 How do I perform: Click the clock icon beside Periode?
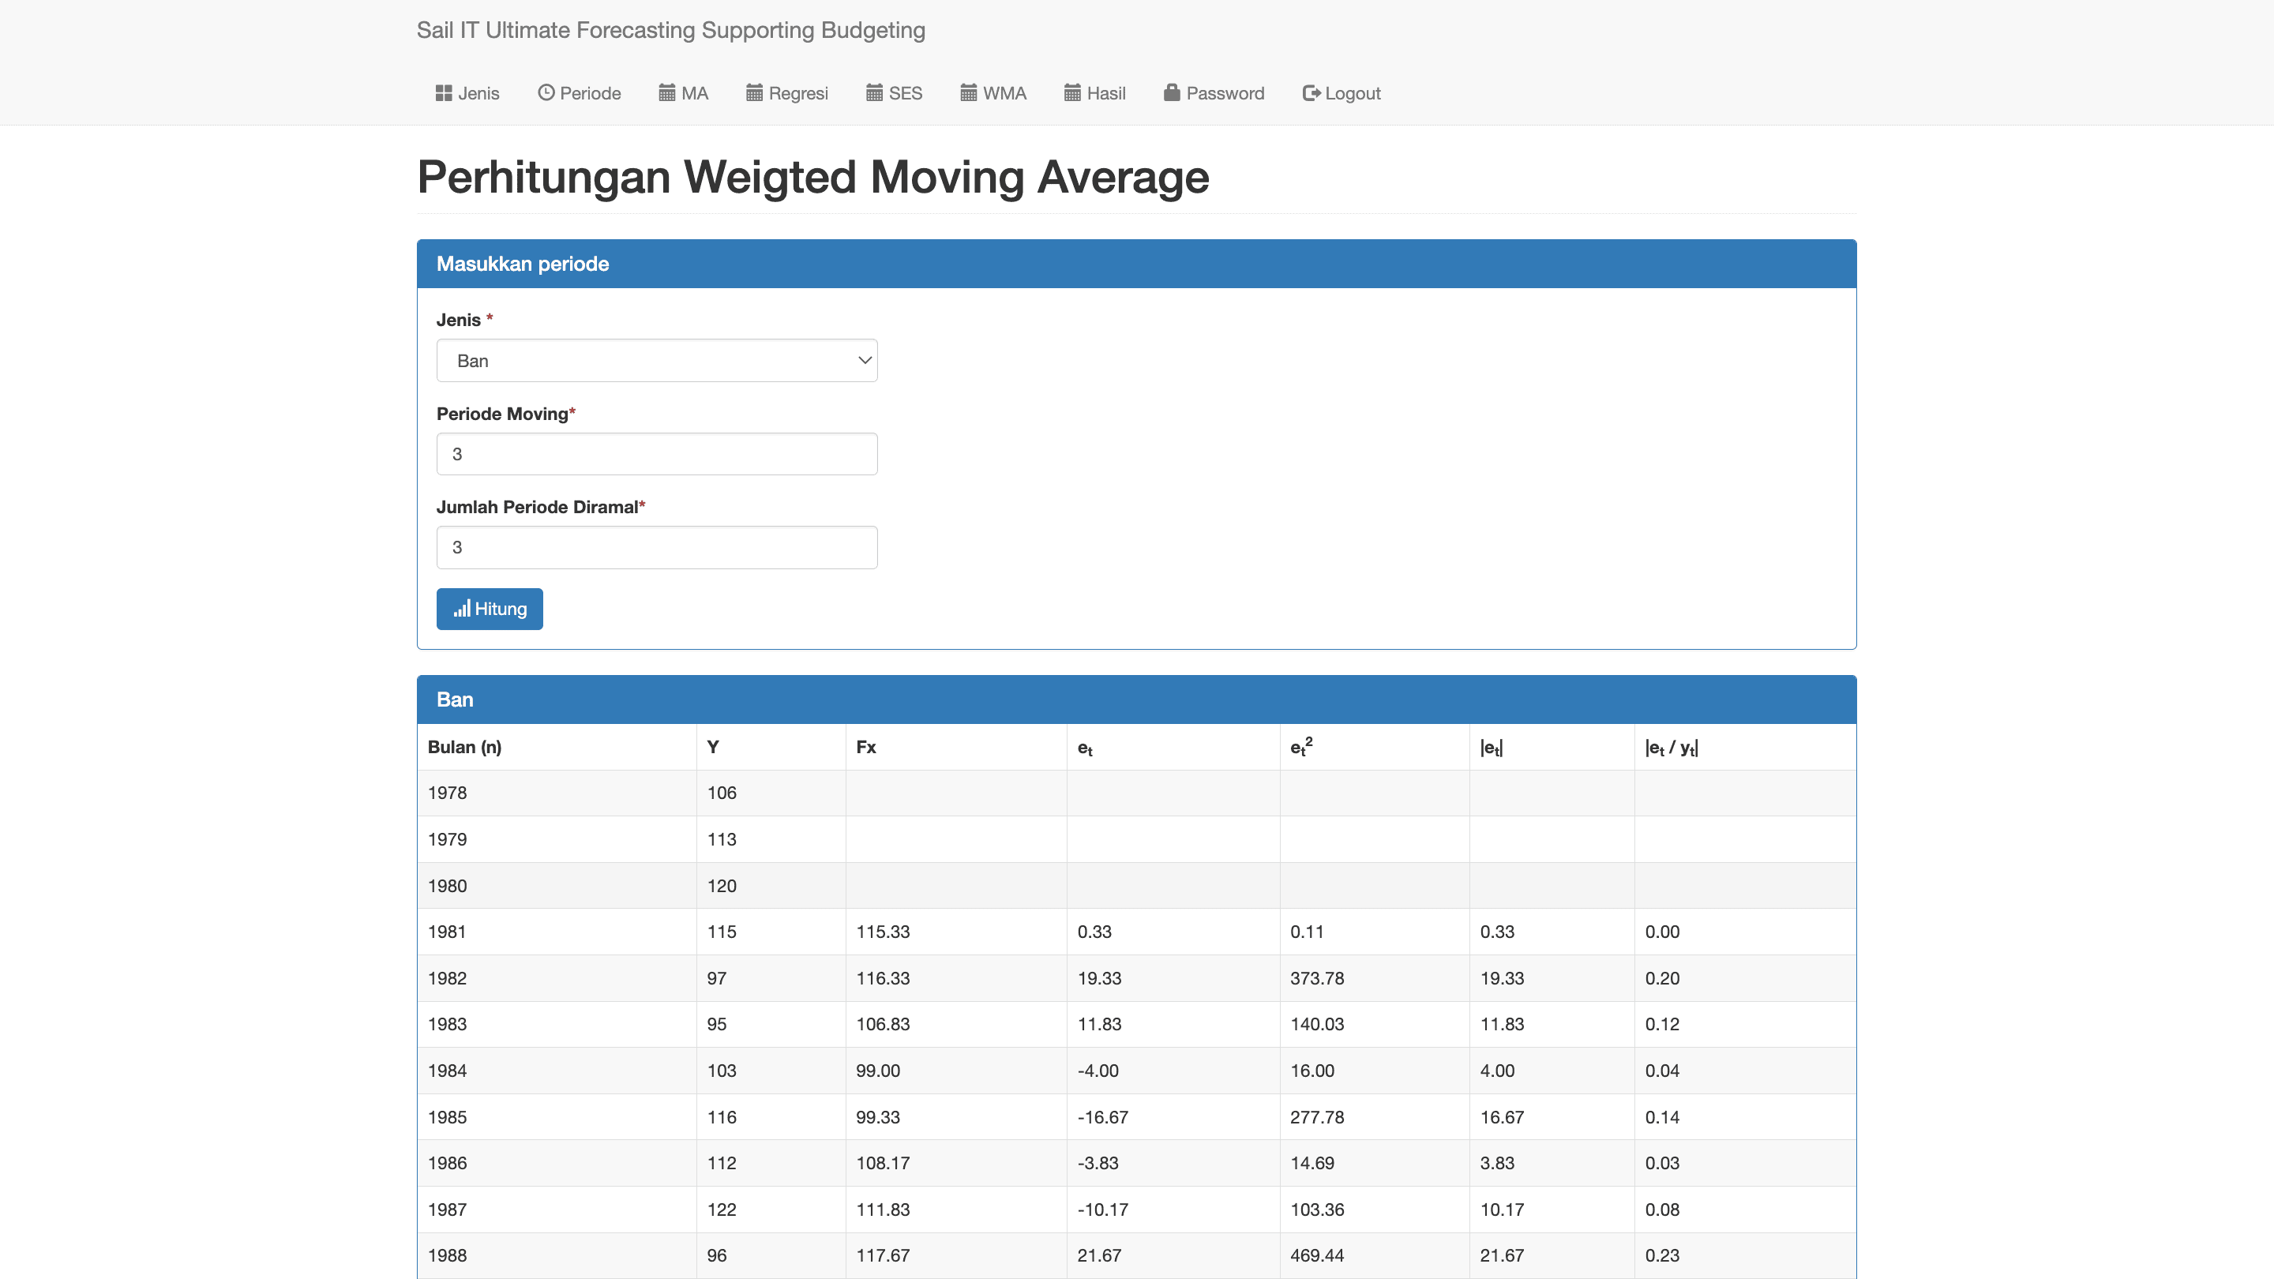pos(546,92)
